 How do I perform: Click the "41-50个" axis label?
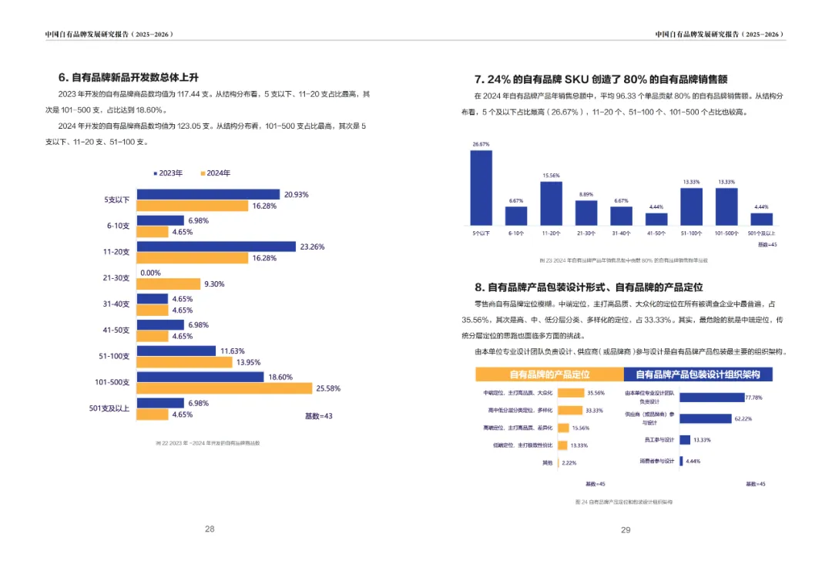pyautogui.click(x=656, y=233)
